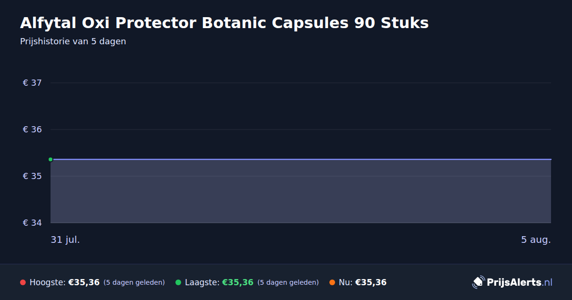Click the 5 dagen geleden note after Laagste

(x=288, y=282)
